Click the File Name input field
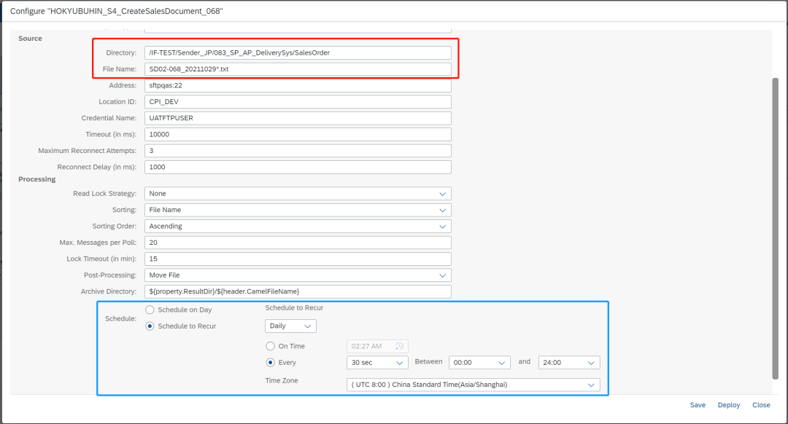This screenshot has height=424, width=788. pyautogui.click(x=298, y=69)
